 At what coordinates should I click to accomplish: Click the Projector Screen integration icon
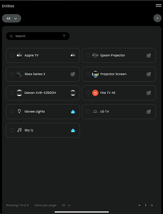tap(149, 74)
